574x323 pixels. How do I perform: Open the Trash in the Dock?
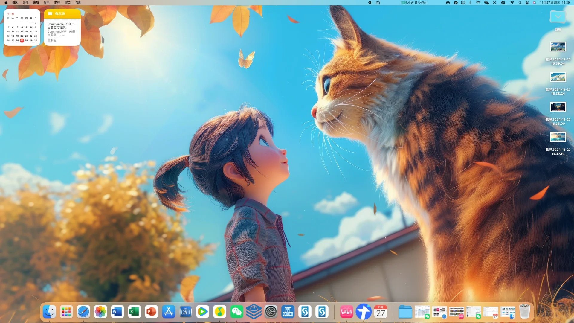coord(524,312)
